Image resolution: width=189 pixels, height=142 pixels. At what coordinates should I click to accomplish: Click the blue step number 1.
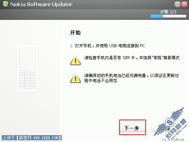[x=72, y=46]
